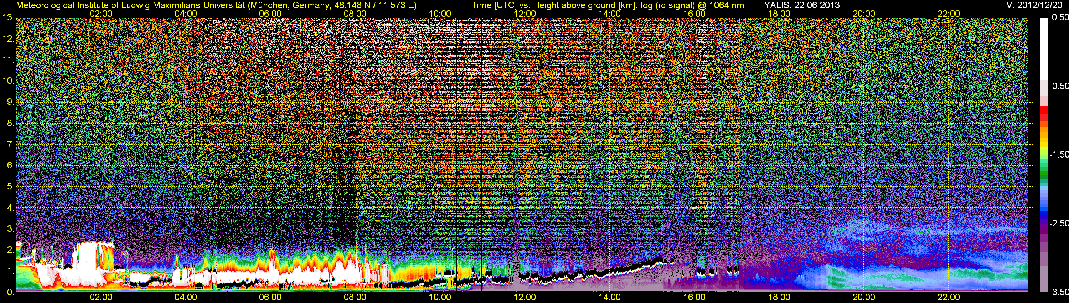The image size is (1069, 303).
Task: Click the height axis label '2.'
Action: [x=10, y=250]
